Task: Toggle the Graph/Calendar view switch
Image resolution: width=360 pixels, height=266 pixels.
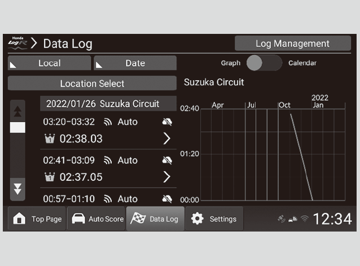Action: coord(264,63)
